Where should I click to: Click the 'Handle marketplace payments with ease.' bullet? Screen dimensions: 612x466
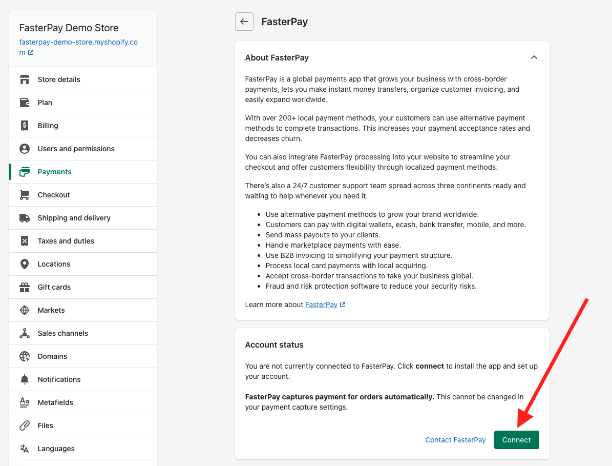[x=333, y=245]
